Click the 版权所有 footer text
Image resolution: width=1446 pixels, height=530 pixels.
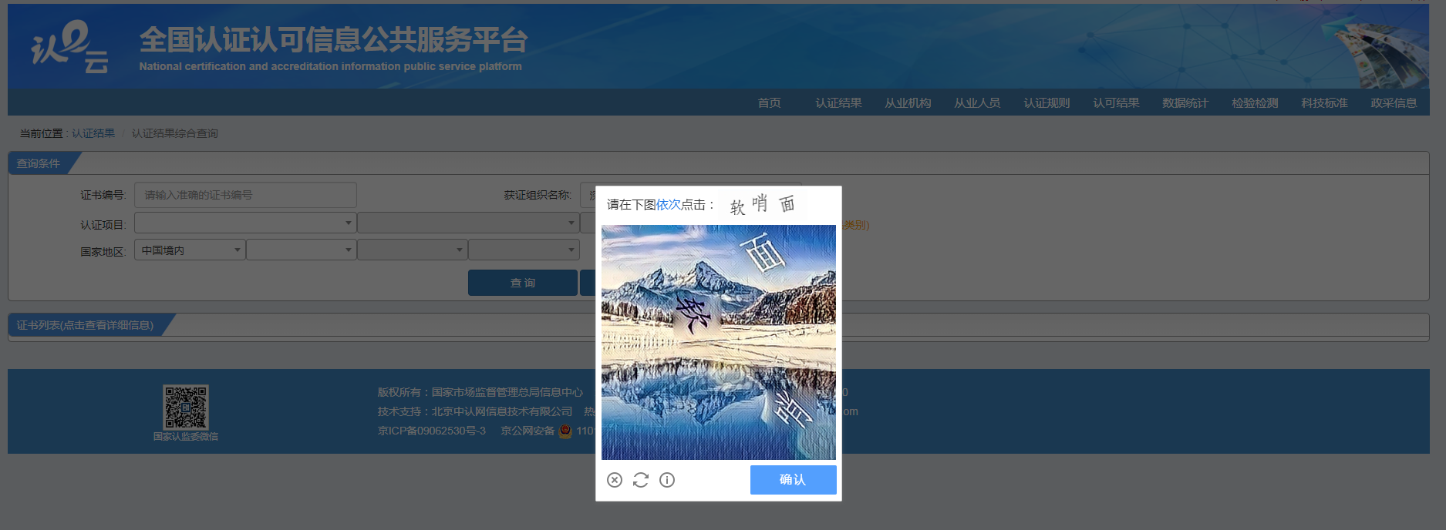(x=480, y=392)
